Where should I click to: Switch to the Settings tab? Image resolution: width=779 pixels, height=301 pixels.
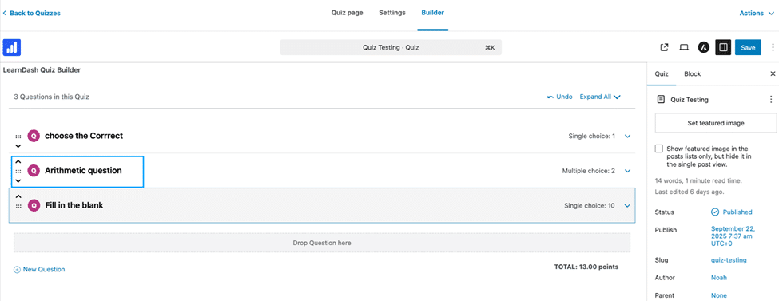[x=392, y=13]
